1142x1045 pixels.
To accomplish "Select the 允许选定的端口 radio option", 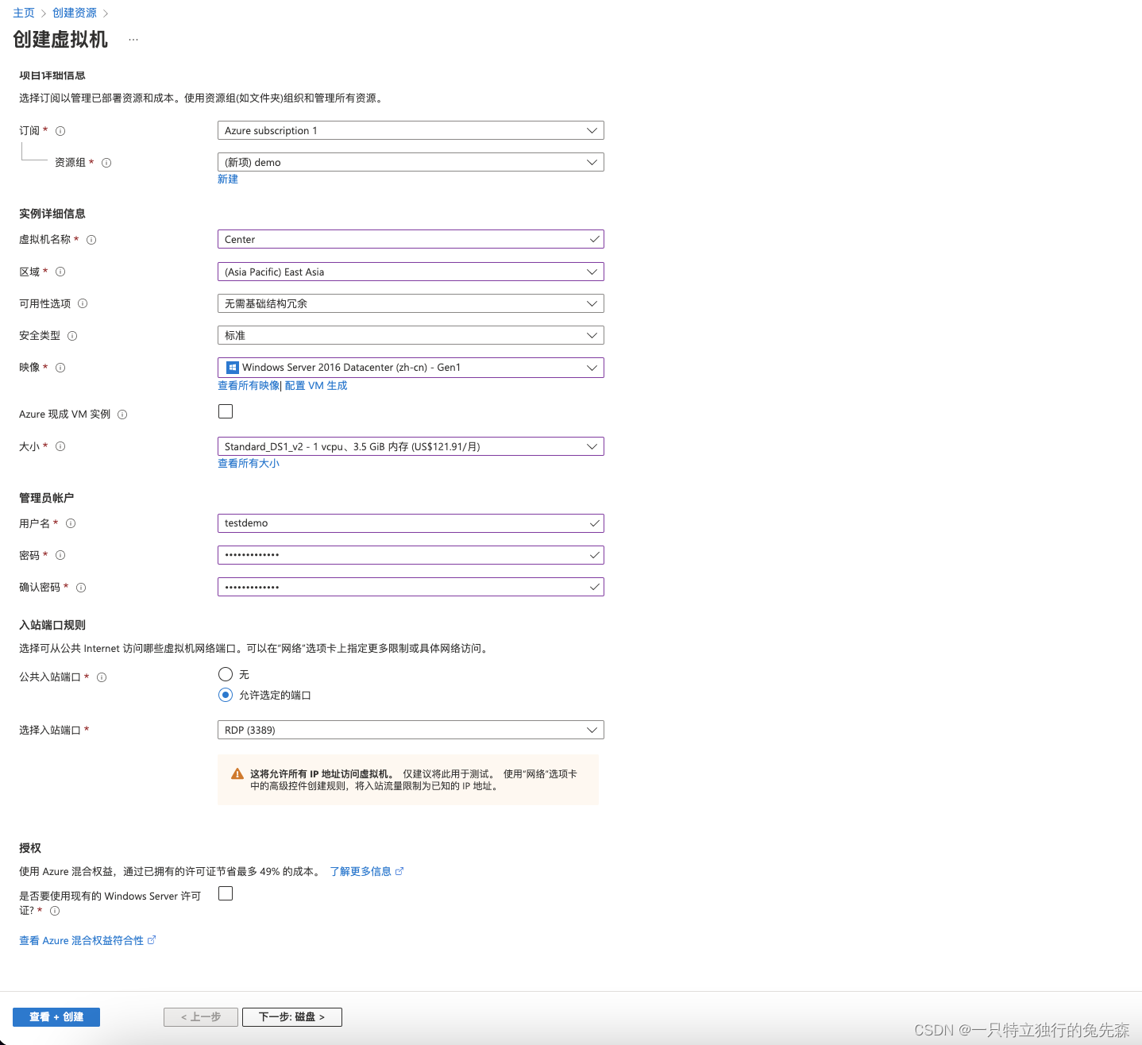I will point(226,695).
